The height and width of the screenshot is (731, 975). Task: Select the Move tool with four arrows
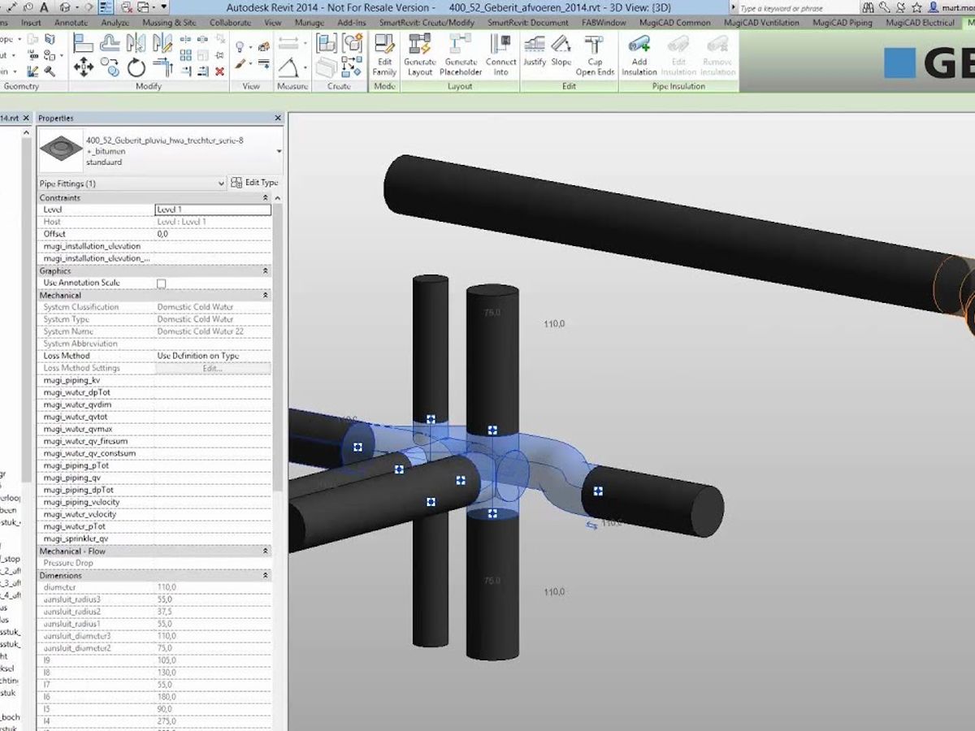pos(84,68)
